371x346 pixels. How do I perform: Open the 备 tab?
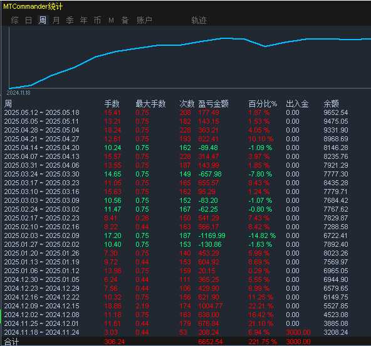[125, 20]
